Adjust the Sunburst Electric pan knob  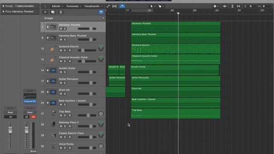point(101,48)
